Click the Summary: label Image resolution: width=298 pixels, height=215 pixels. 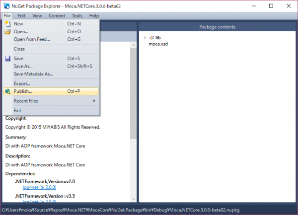[16, 137]
